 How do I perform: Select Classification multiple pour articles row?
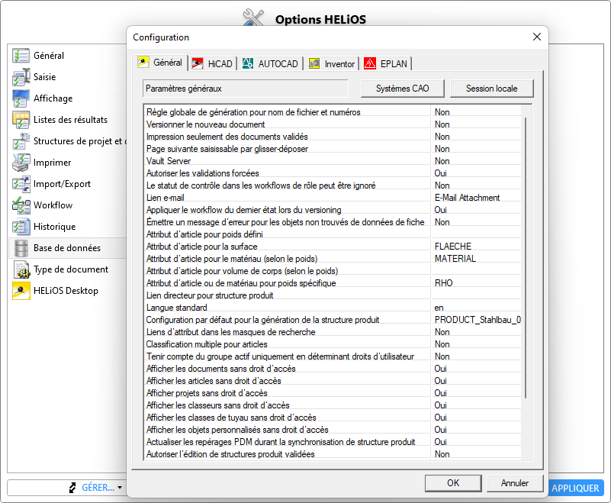[x=332, y=344]
